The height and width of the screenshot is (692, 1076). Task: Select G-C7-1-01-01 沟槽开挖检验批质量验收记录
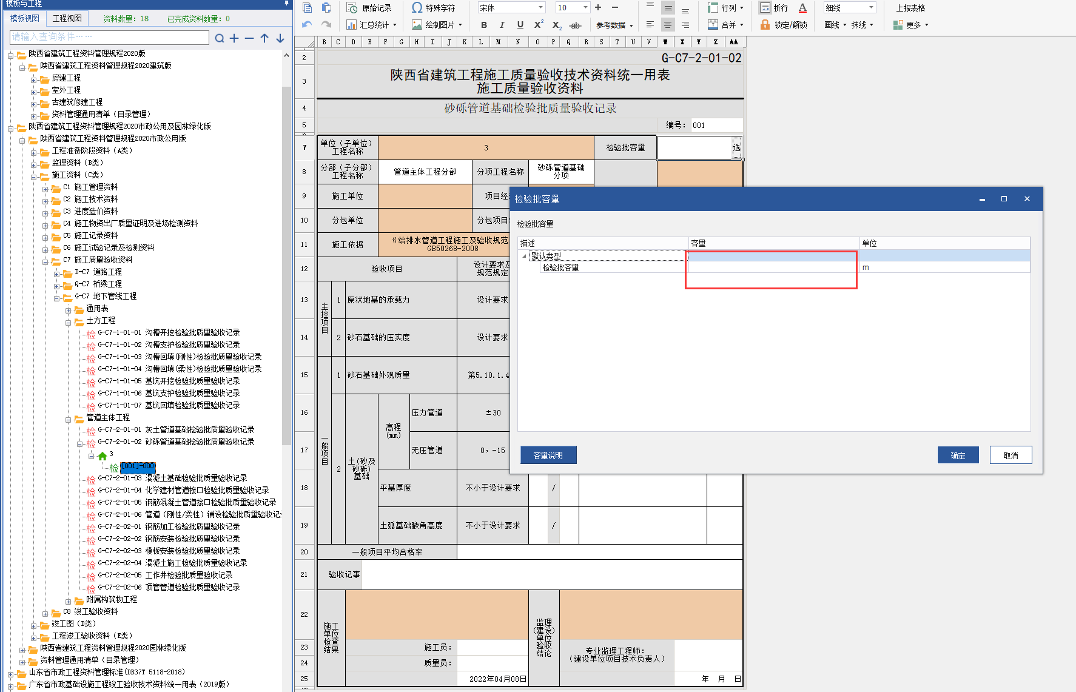(x=169, y=333)
